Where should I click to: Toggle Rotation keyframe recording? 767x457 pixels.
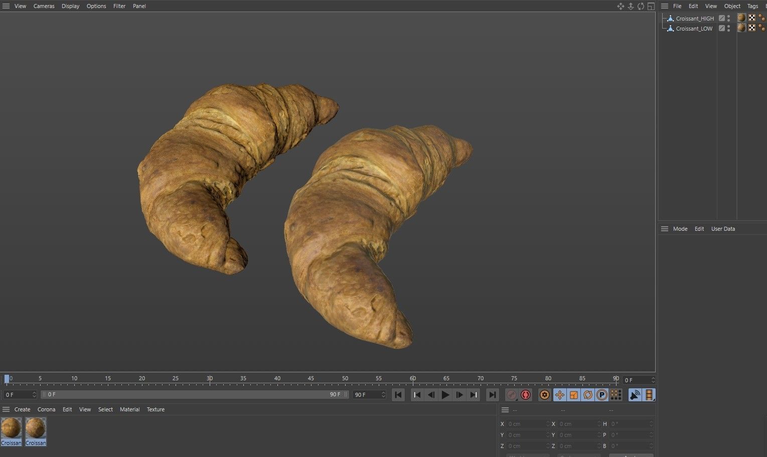tap(587, 395)
